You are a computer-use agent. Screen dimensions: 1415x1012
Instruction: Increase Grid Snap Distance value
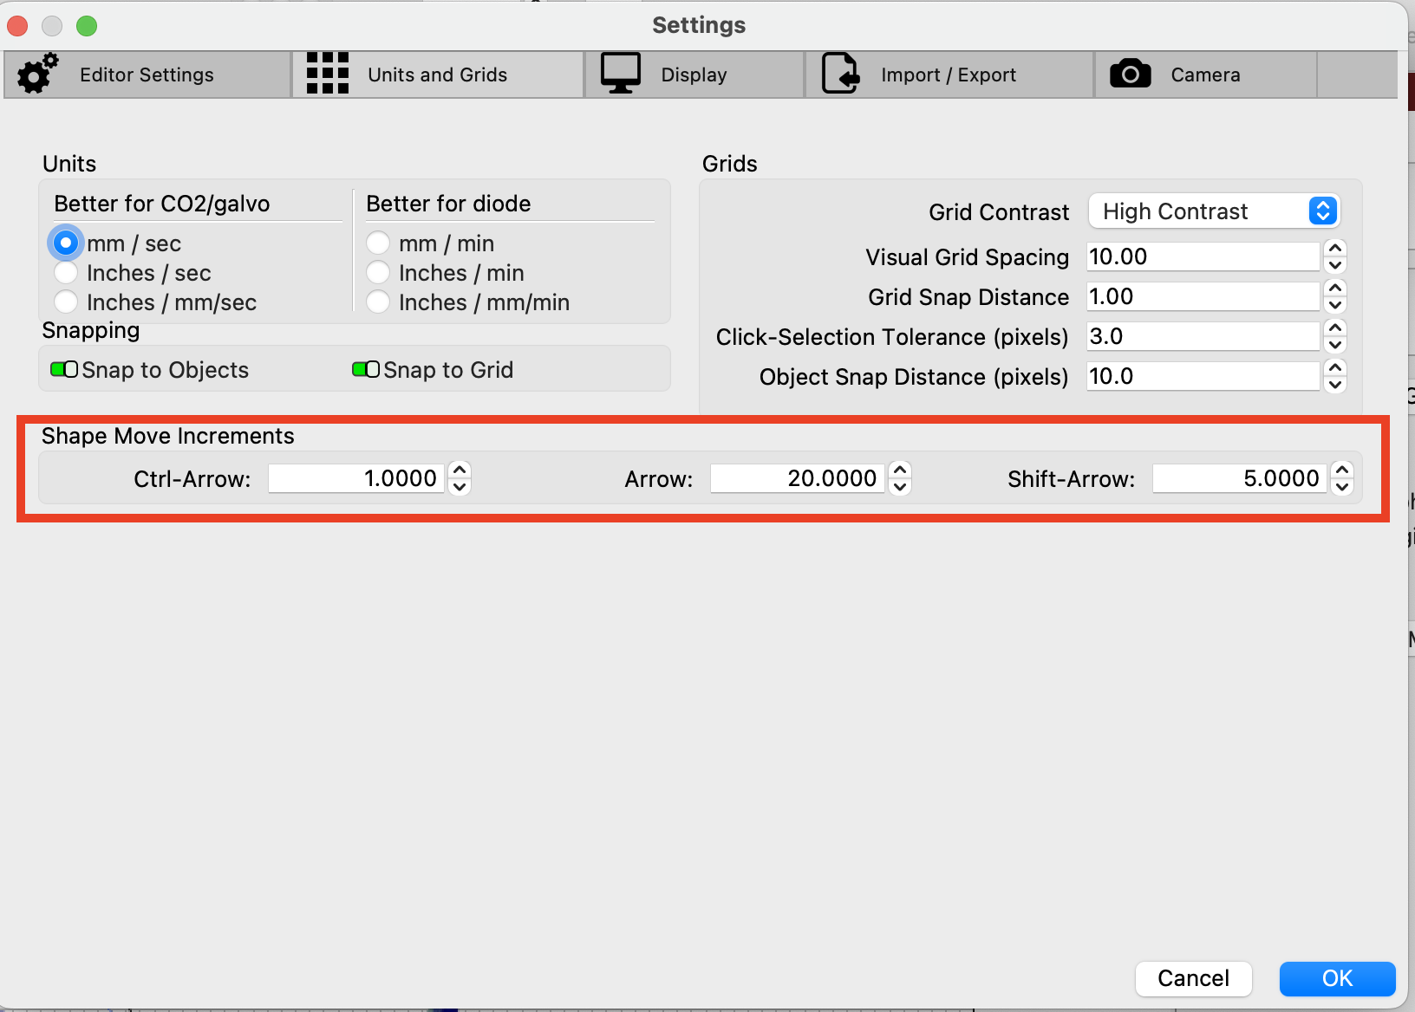tap(1335, 289)
